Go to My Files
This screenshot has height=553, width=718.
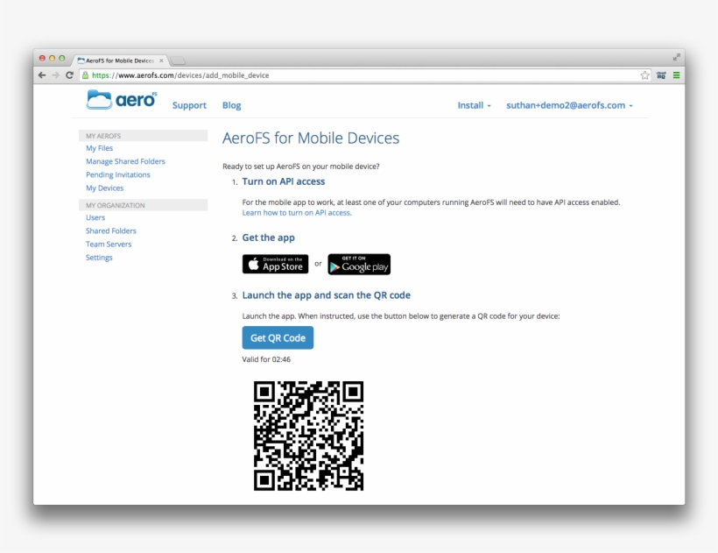tap(99, 148)
